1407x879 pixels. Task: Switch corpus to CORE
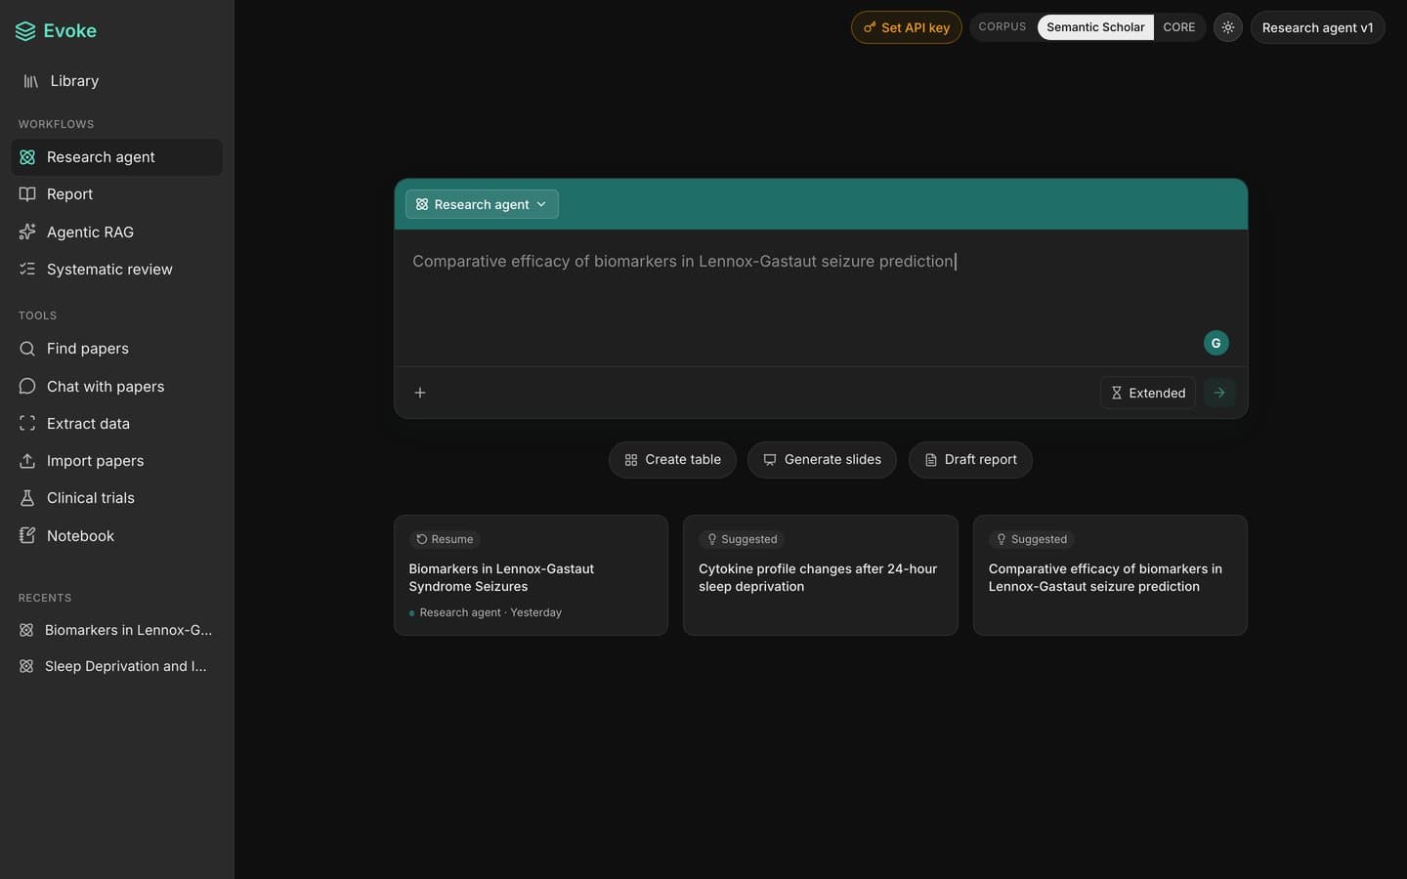[x=1179, y=27]
